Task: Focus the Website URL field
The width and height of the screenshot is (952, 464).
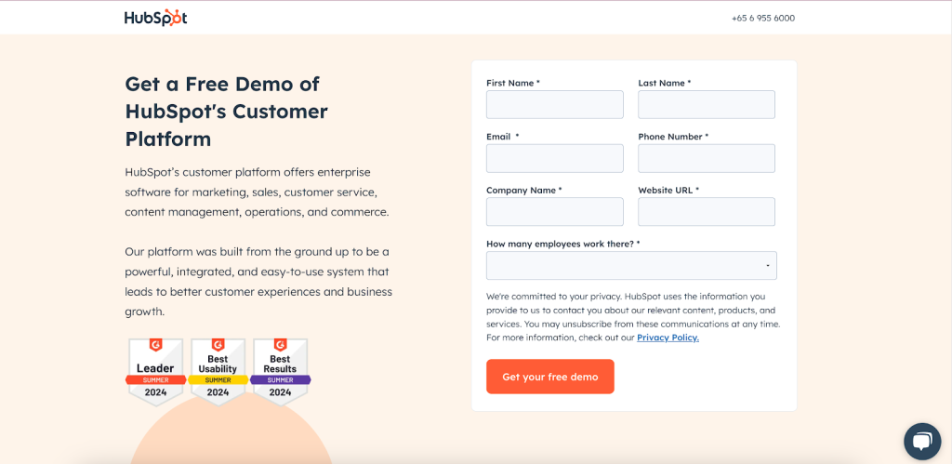Action: tap(706, 211)
